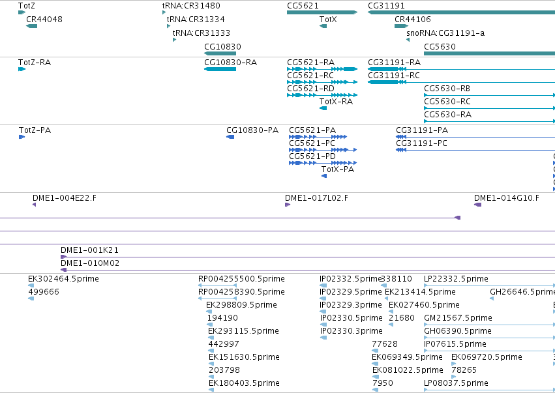The height and width of the screenshot is (393, 555).
Task: Click the IP02329.5prime EST label
Action: click(x=351, y=292)
